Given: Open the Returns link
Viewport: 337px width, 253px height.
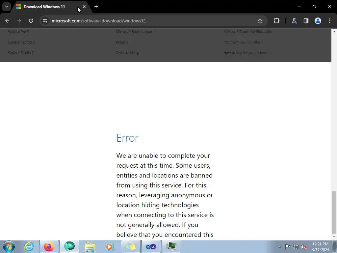Looking at the screenshot, I should (122, 42).
